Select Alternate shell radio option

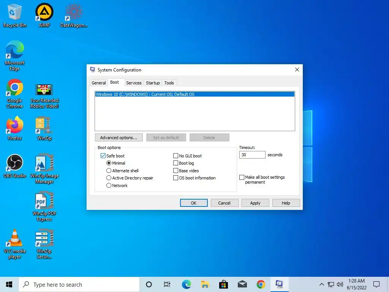point(109,171)
